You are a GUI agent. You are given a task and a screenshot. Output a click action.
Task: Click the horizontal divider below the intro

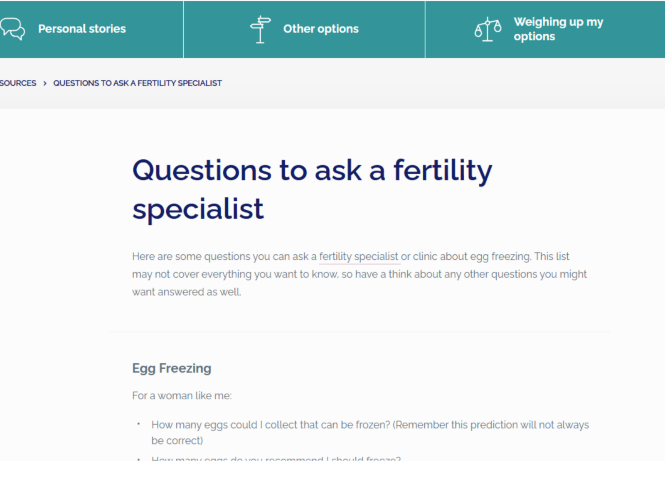359,332
